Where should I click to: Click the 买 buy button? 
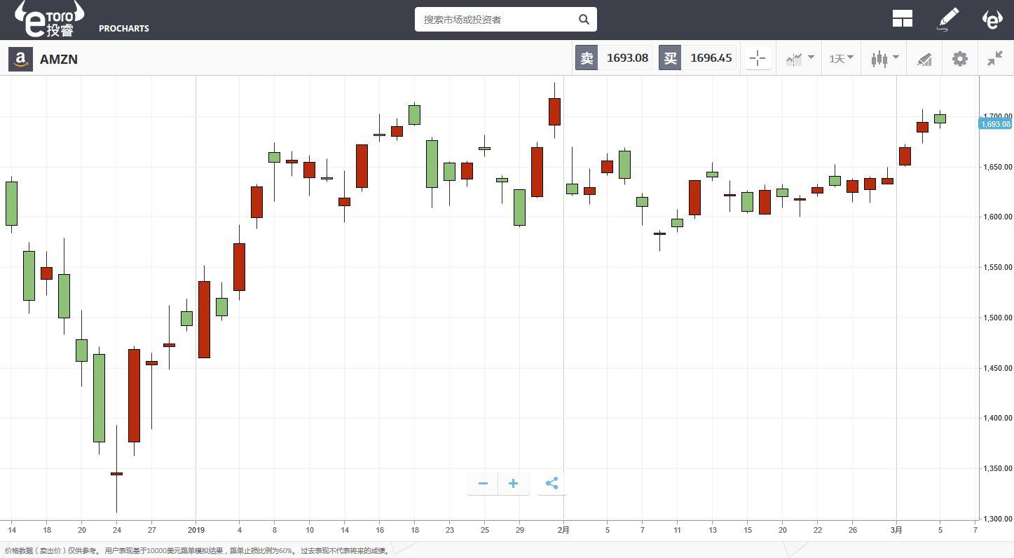point(671,58)
